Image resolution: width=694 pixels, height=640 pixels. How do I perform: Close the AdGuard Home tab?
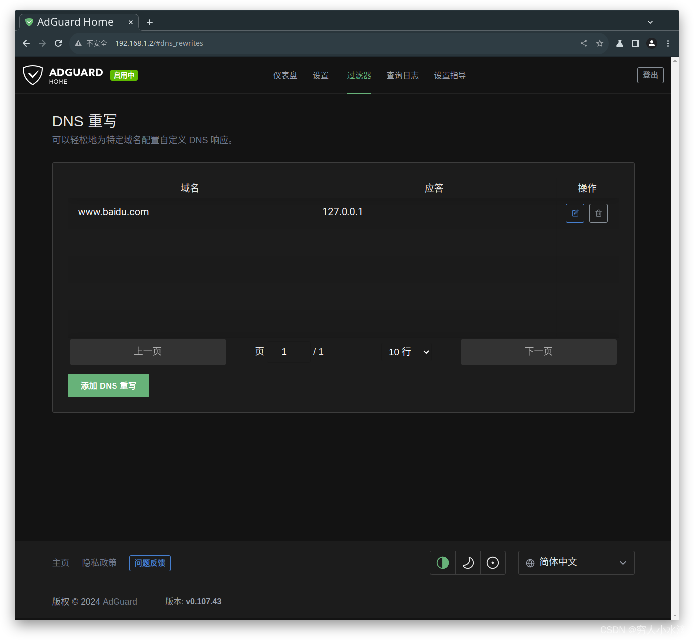(x=131, y=22)
